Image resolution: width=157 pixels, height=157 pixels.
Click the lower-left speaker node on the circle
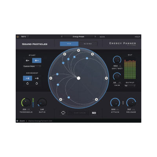tap(60, 100)
